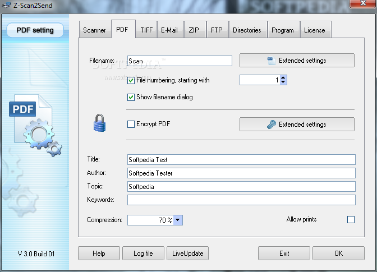This screenshot has height=272, width=377.
Task: Show the Program tab
Action: (284, 30)
